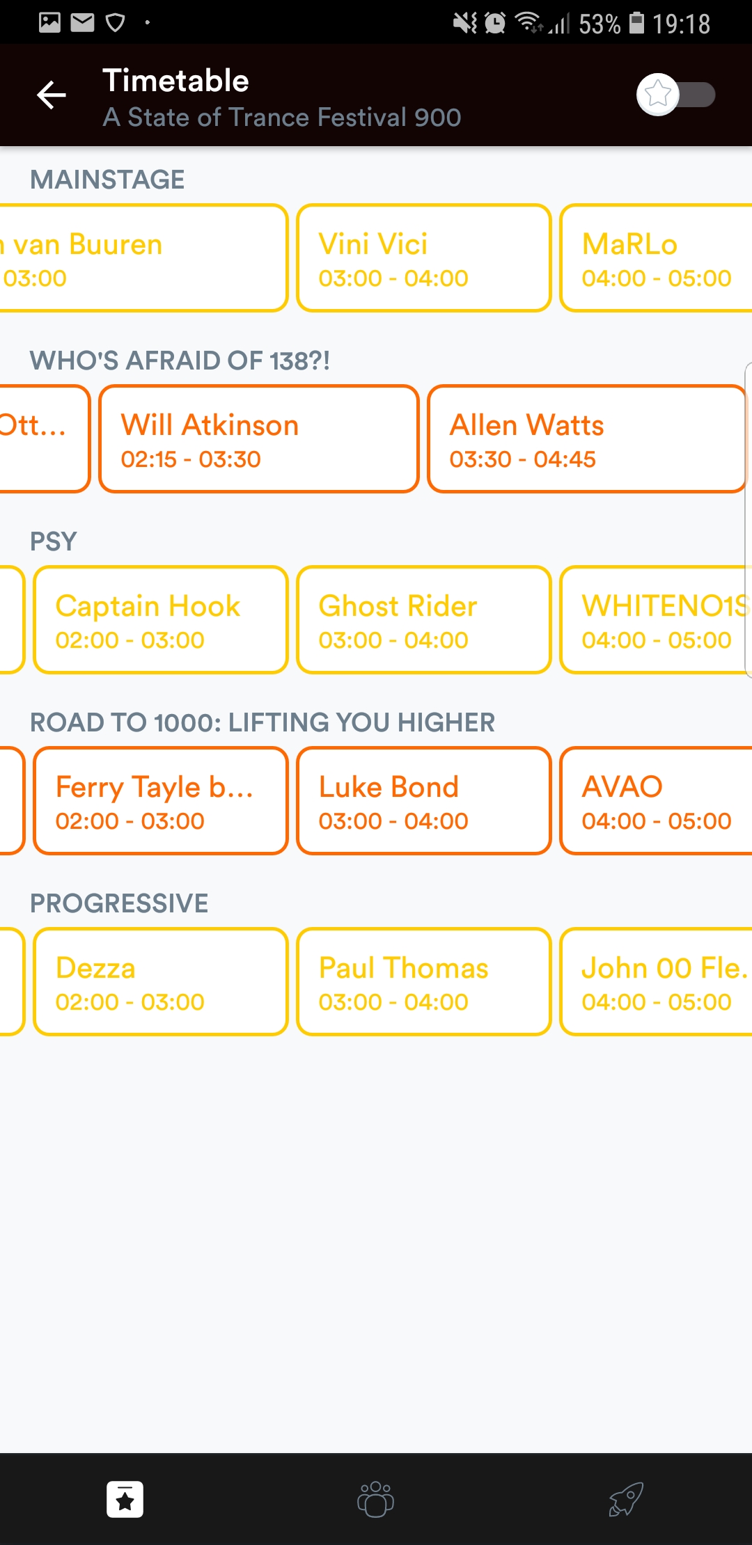Select AVAO 04:00 - 05:00 slot
Viewport: 752px width, 1545px height.
coord(656,801)
